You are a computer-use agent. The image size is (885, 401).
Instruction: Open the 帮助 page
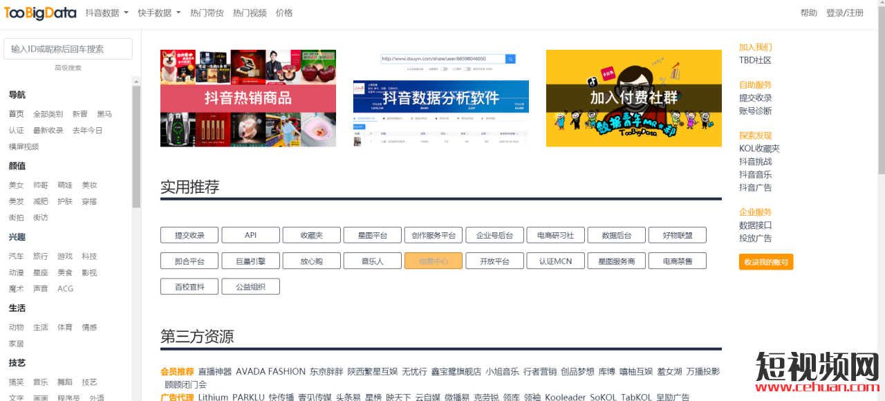click(x=808, y=13)
